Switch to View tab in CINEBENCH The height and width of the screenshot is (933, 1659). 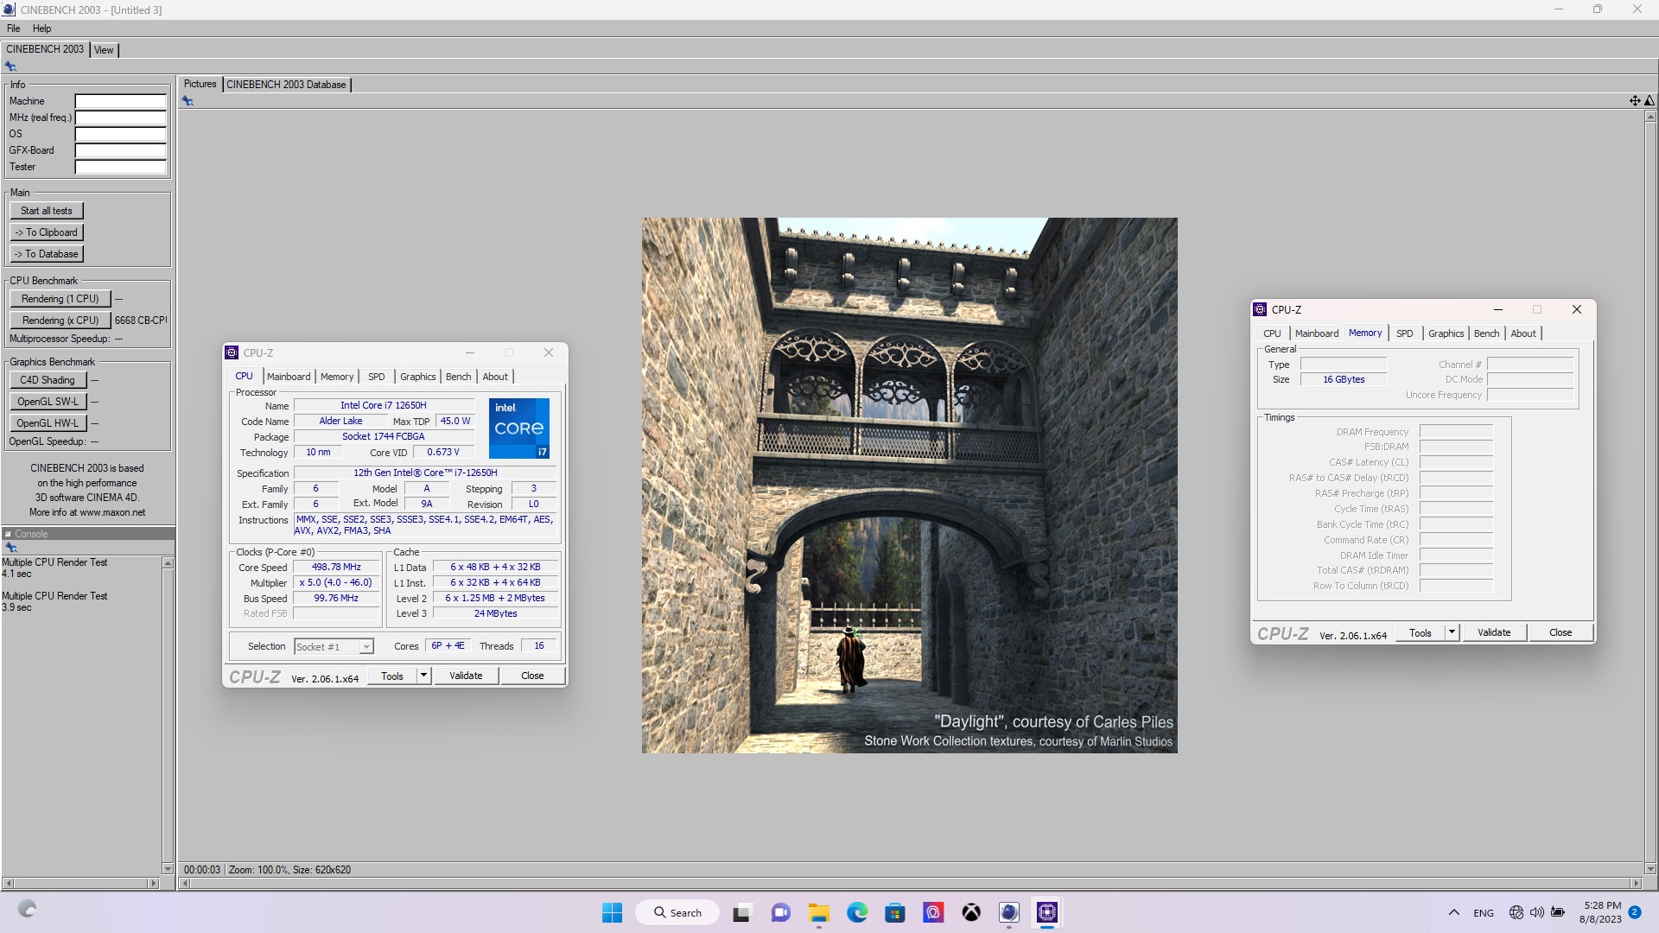point(104,50)
